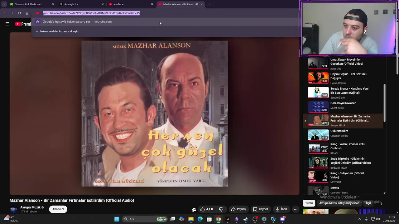Dislike the video with thumbs-down icon
The image size is (399, 224).
221,209
